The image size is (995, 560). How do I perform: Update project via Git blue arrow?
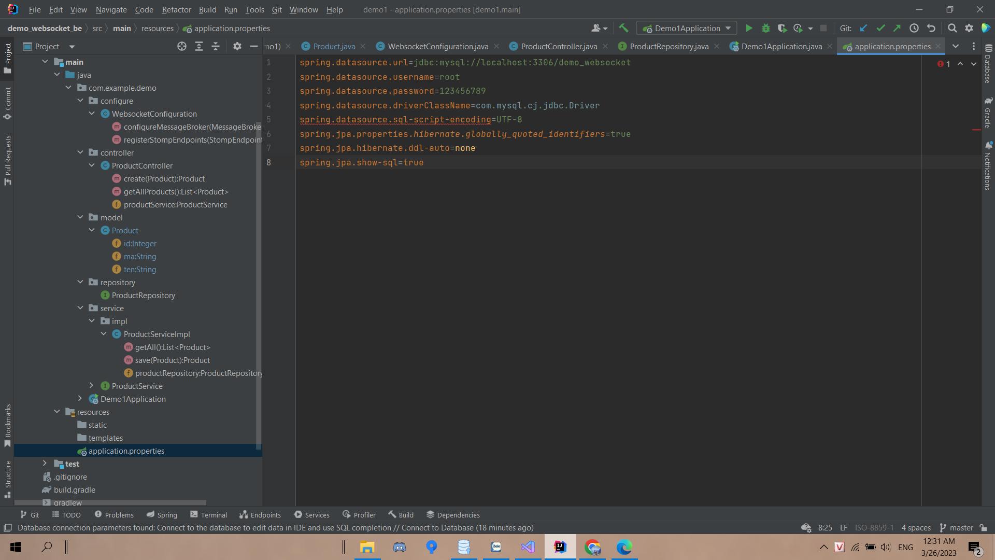pos(863,29)
